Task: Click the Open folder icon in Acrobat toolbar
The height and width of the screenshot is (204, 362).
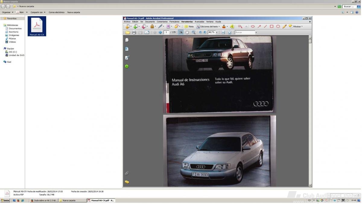Action: click(x=128, y=32)
